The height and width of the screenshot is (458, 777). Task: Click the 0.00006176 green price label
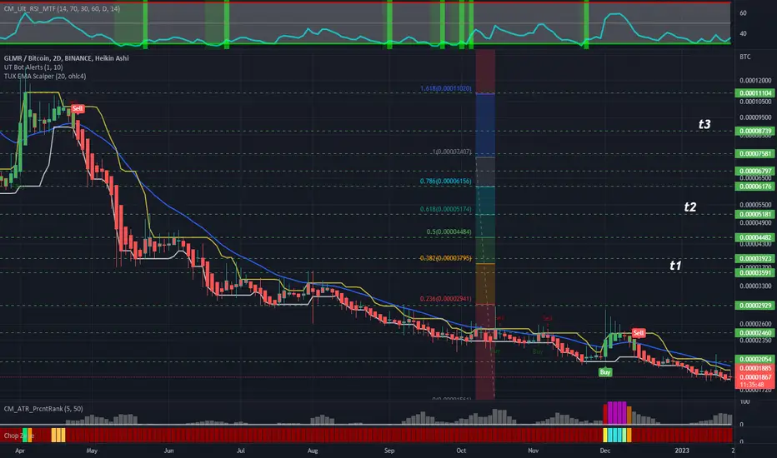[x=755, y=187]
